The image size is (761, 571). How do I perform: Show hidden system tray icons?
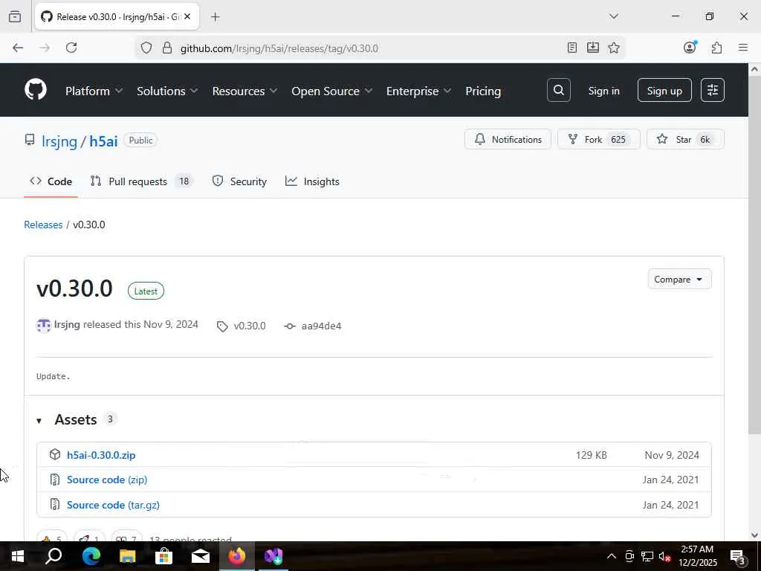[x=612, y=556]
